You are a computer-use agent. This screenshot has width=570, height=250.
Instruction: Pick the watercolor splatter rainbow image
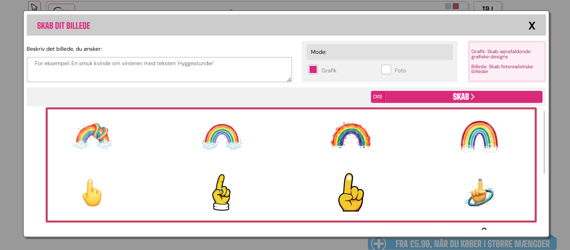click(350, 135)
